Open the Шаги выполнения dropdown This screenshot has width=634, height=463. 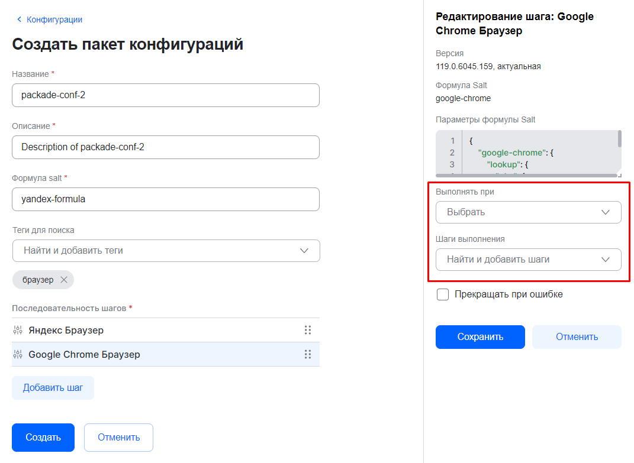pyautogui.click(x=528, y=260)
